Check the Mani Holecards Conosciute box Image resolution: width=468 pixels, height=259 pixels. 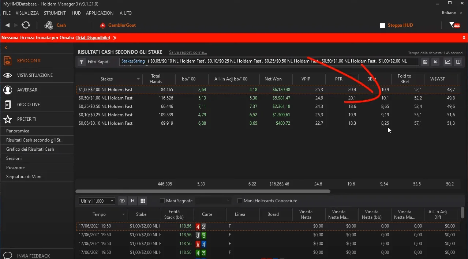(240, 201)
